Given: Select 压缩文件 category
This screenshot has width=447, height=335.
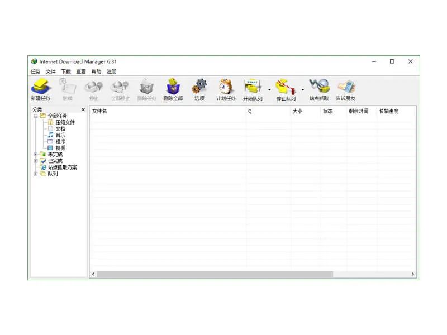Looking at the screenshot, I should pyautogui.click(x=65, y=122).
